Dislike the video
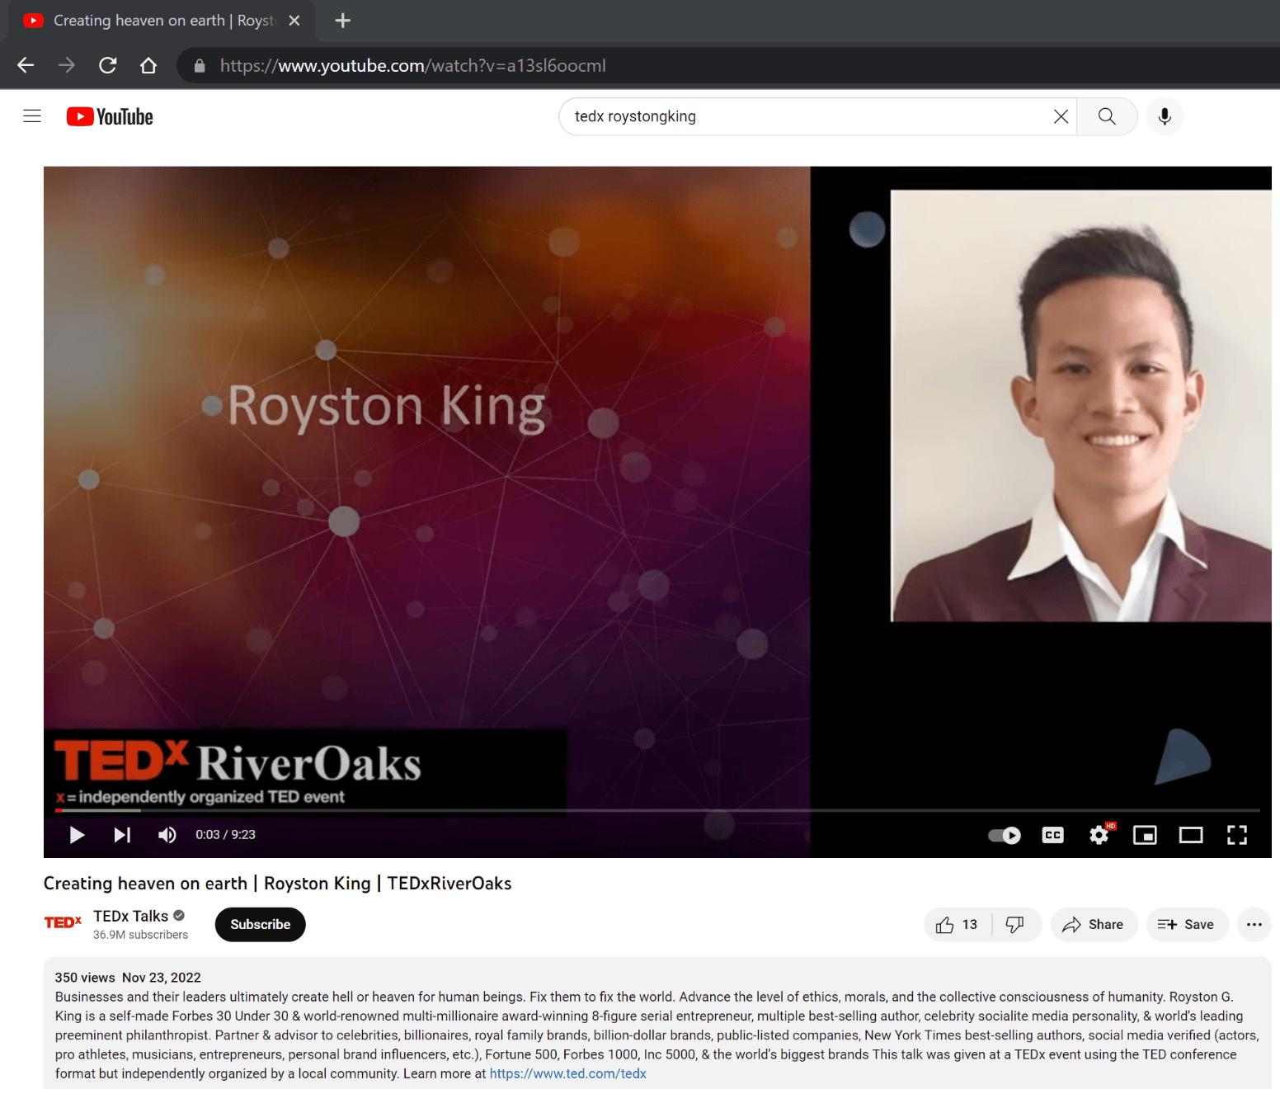 pyautogui.click(x=1015, y=925)
